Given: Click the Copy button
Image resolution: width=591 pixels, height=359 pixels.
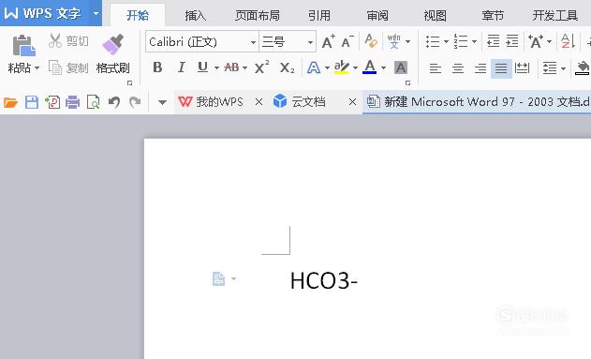Looking at the screenshot, I should (x=68, y=67).
